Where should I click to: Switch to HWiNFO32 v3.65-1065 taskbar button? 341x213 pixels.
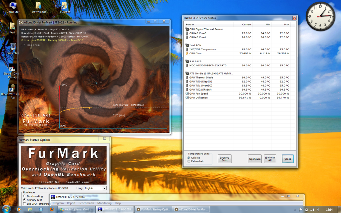click(115, 210)
